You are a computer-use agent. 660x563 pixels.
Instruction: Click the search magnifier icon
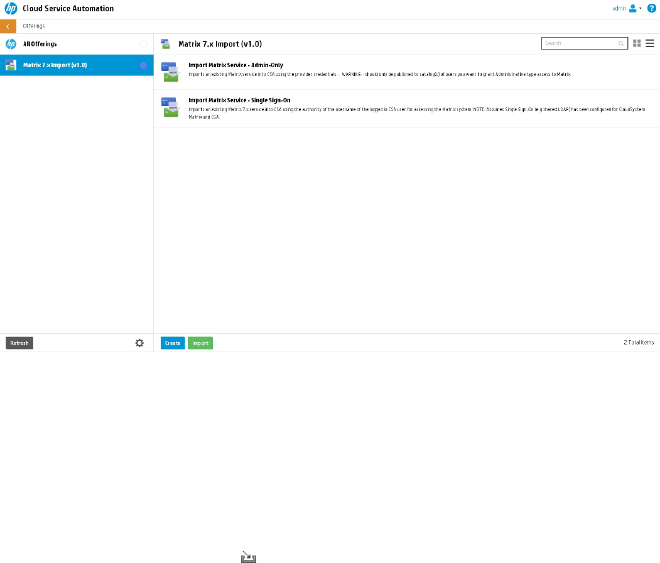point(621,43)
